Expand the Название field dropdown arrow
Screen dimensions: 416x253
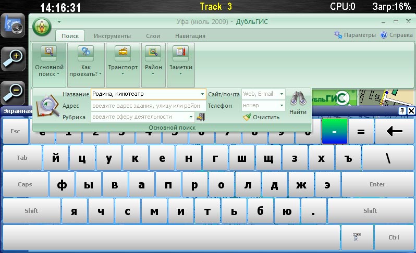(x=202, y=94)
